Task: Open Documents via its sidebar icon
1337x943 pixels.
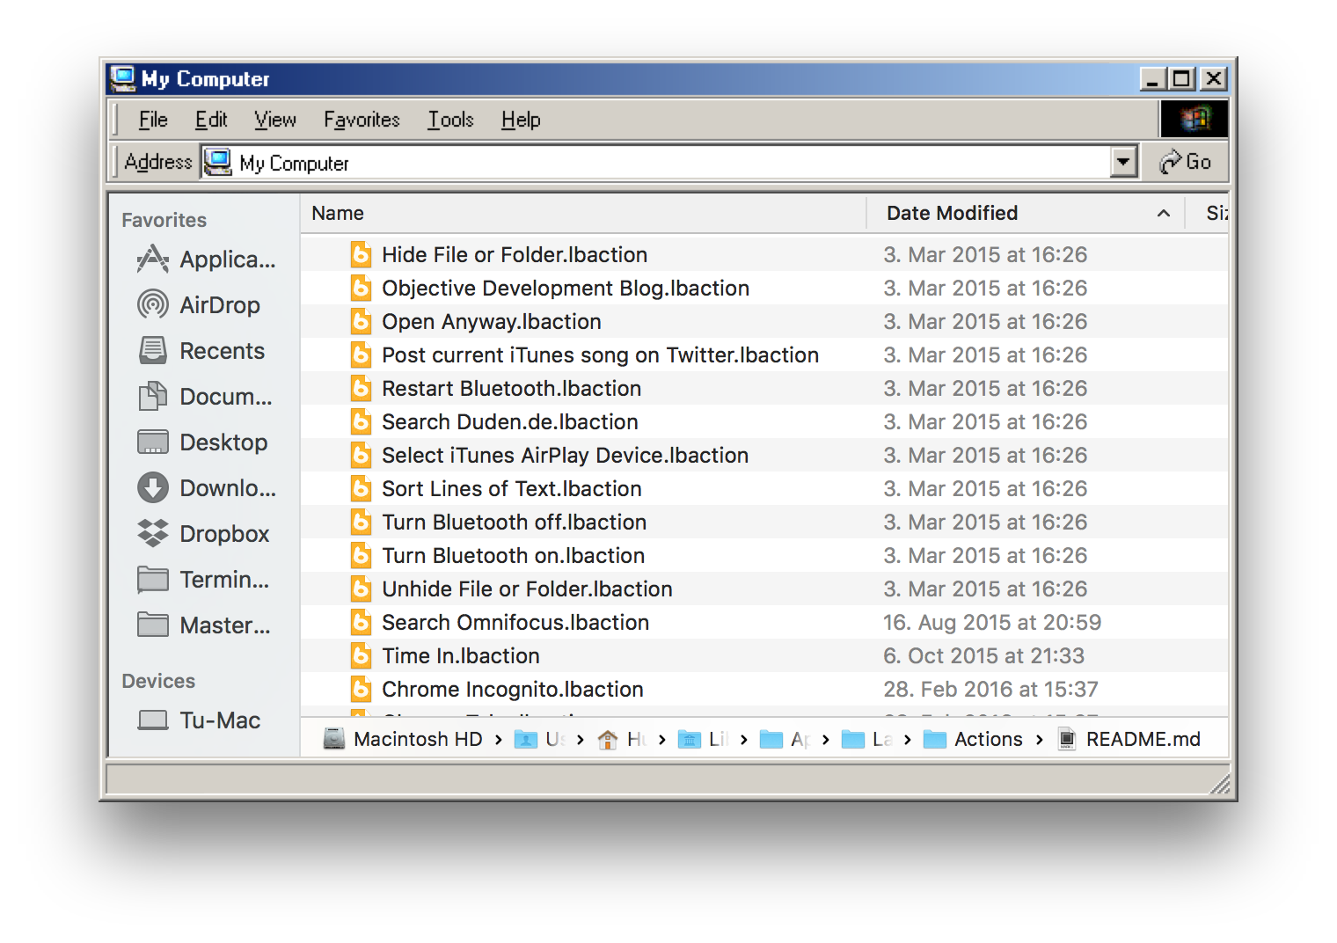Action: click(x=153, y=397)
